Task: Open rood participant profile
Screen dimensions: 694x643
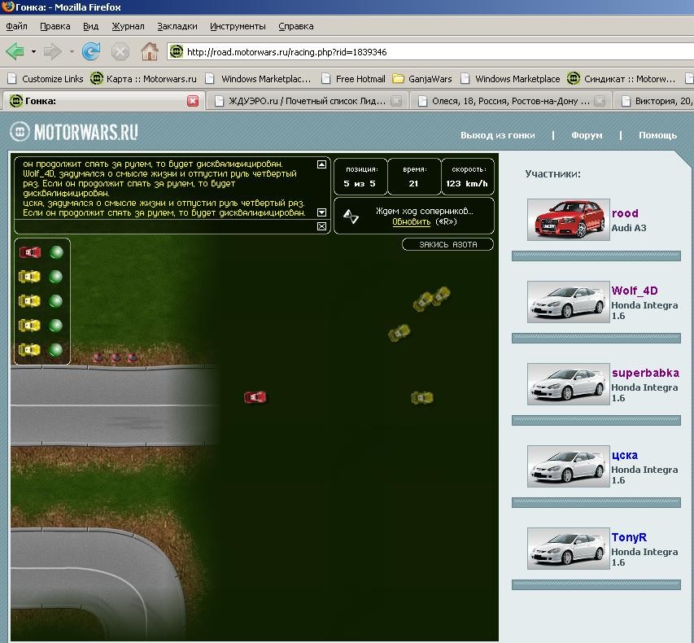Action: 625,213
